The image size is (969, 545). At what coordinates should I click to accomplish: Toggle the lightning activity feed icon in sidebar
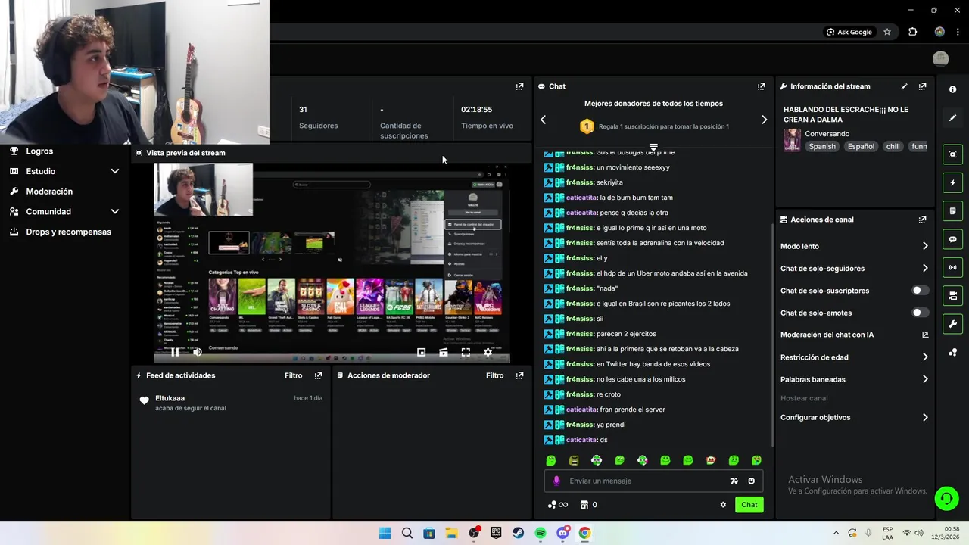point(952,183)
